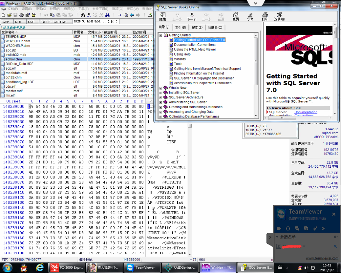
Task: Click the file box icon in TeamViewer
Action: (306, 228)
